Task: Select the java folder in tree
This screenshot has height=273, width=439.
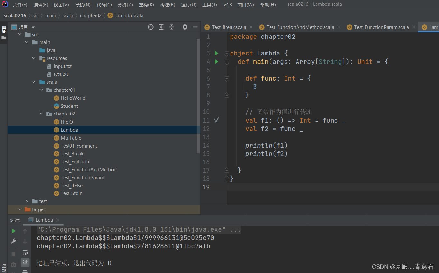Action: [47, 50]
